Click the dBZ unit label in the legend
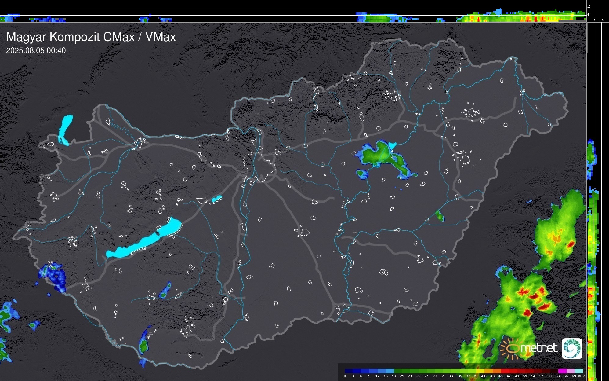The width and height of the screenshot is (609, 381). point(581,376)
